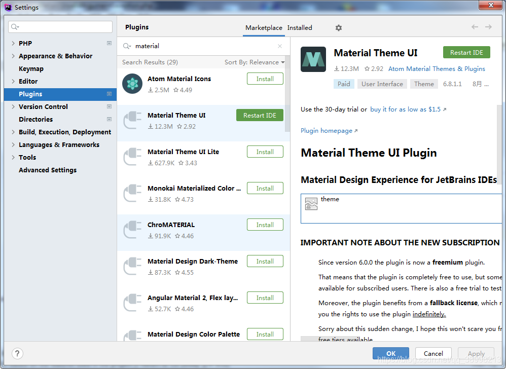
Task: Open the Sort By: Relevance dropdown
Action: pos(255,62)
